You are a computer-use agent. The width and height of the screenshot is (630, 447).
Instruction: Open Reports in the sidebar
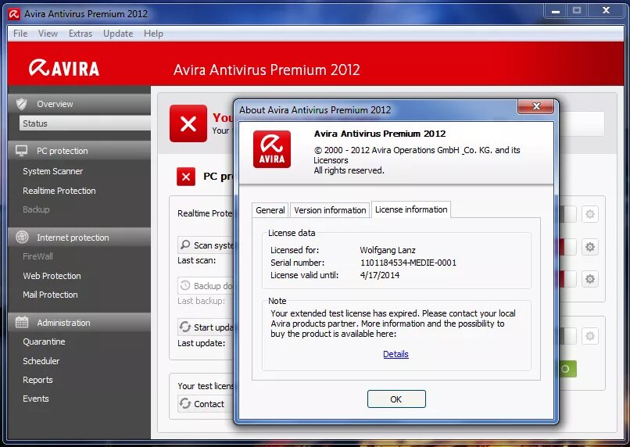coord(38,380)
